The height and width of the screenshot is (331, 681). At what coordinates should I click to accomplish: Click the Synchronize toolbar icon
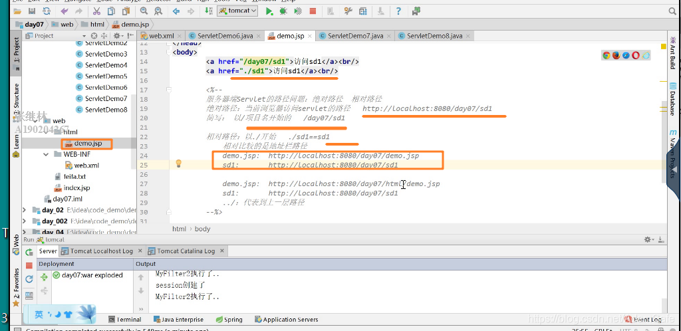pyautogui.click(x=45, y=11)
